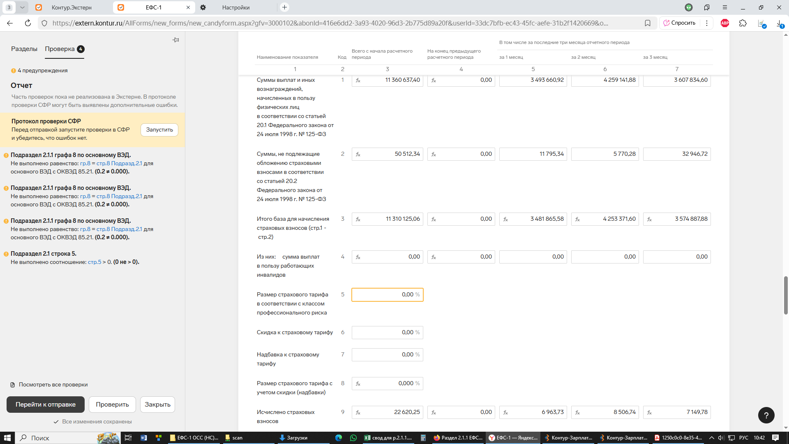Switch to the Настройки browser tab
This screenshot has height=444, width=789.
click(x=235, y=7)
